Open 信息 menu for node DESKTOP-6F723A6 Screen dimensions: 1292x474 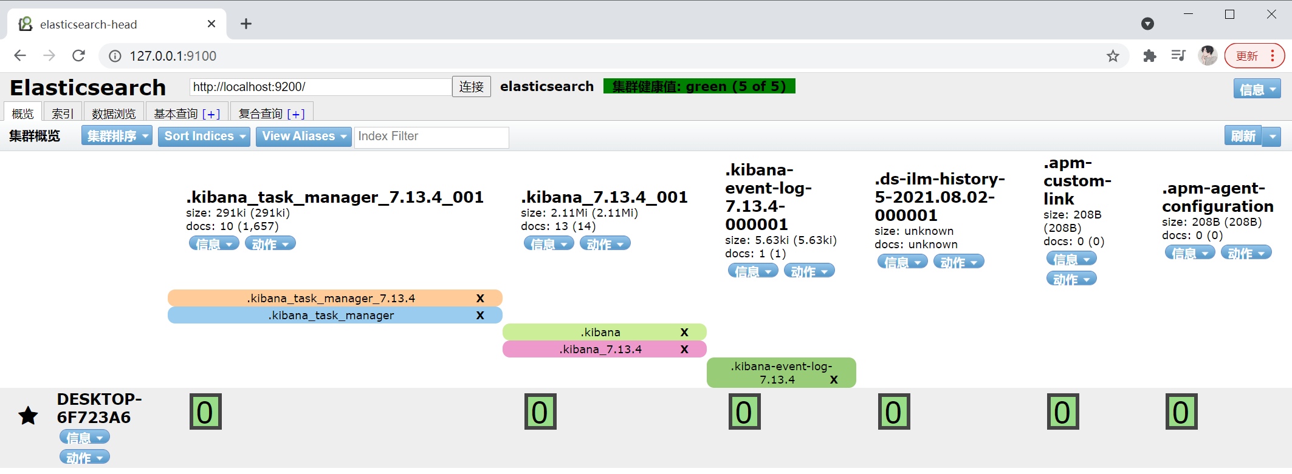coord(84,437)
